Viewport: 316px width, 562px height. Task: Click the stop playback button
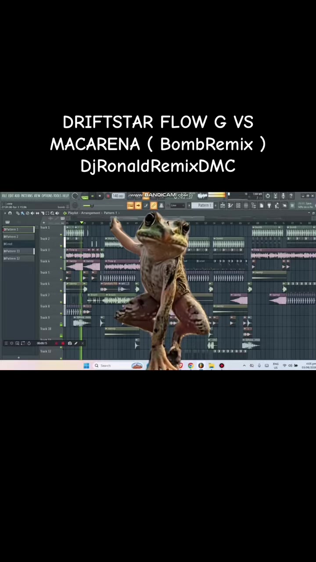point(100,195)
